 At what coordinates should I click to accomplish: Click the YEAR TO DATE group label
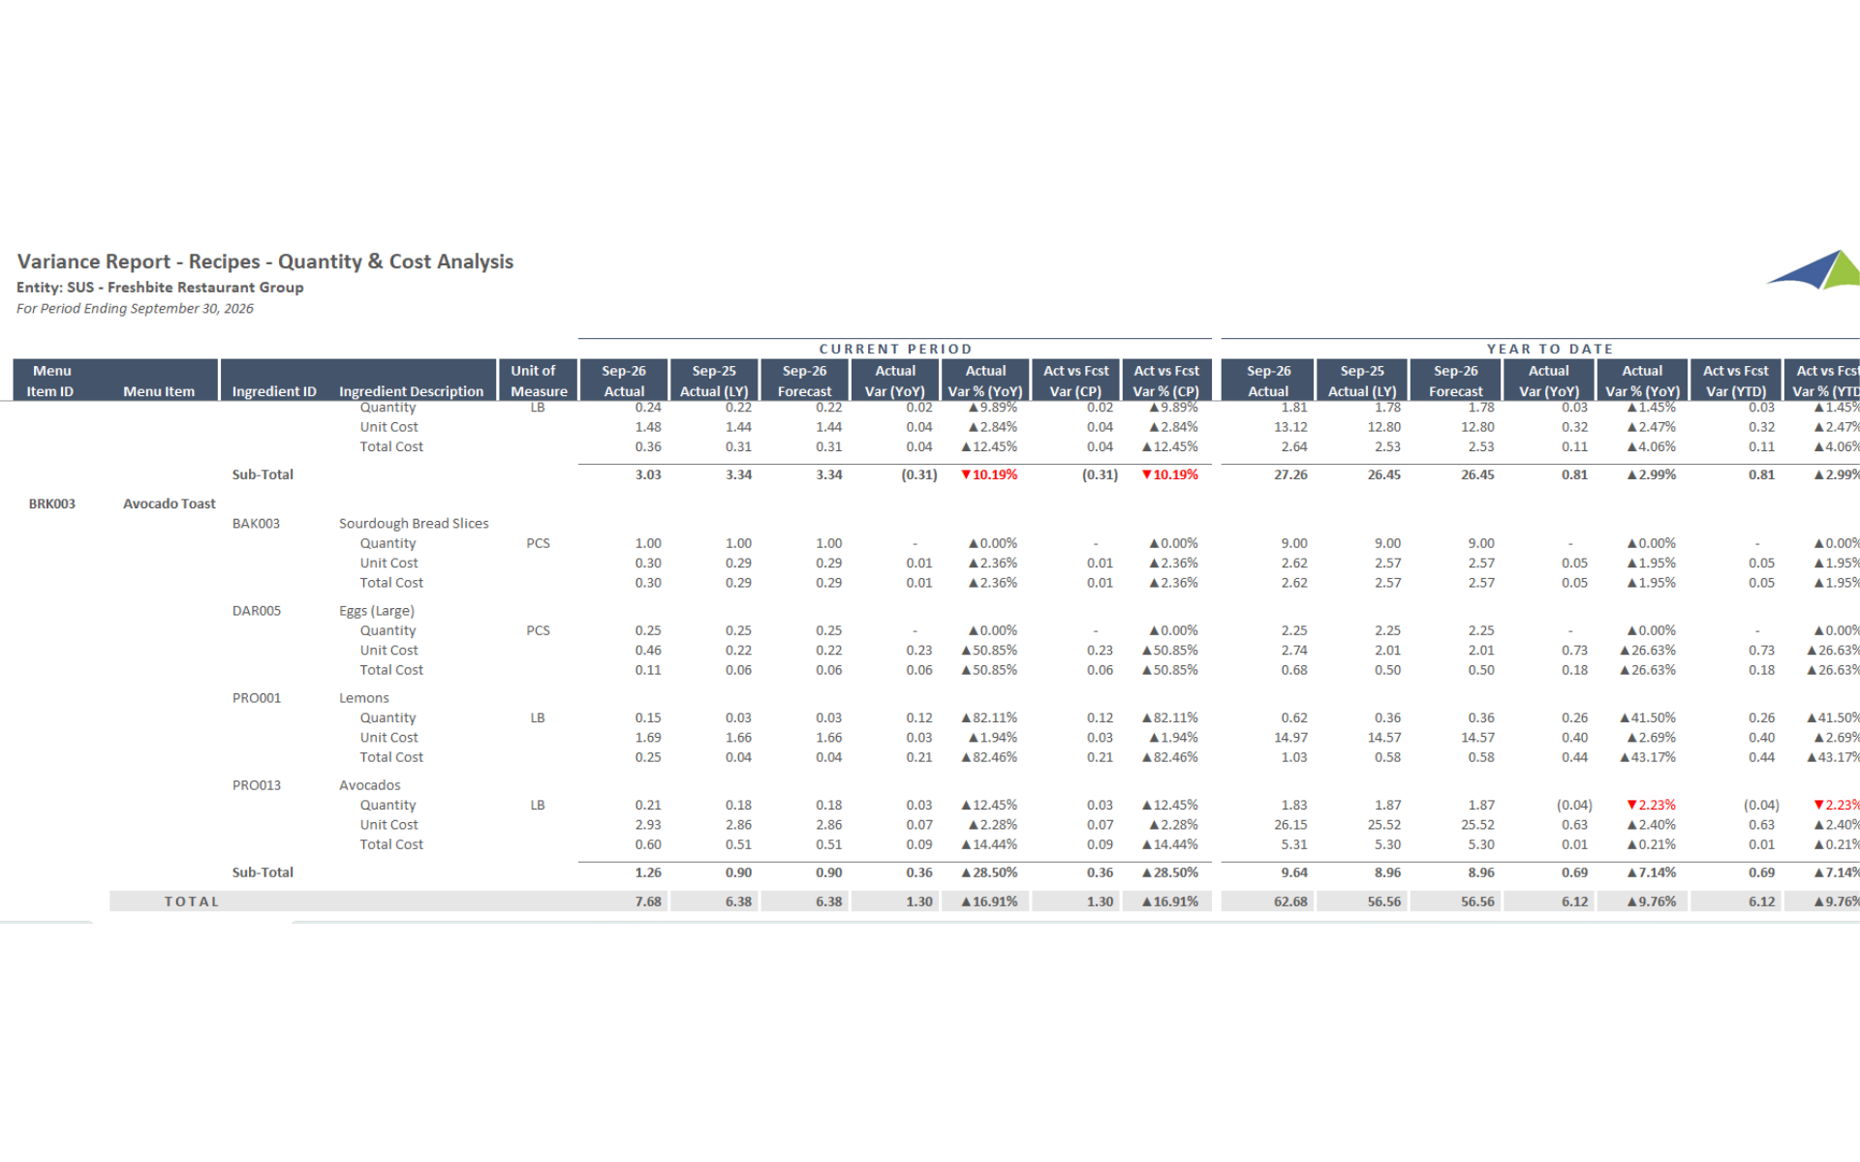[1549, 349]
